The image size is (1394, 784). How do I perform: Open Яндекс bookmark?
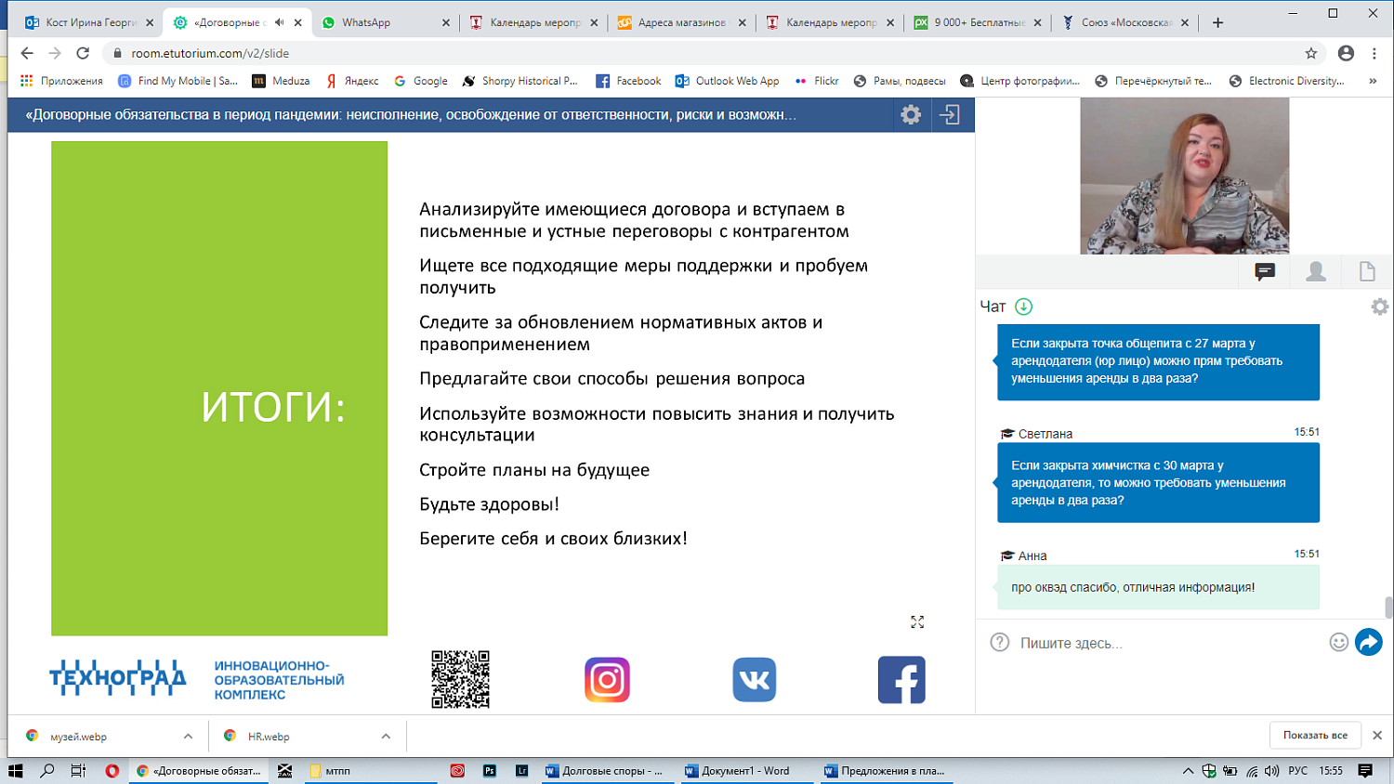click(351, 81)
